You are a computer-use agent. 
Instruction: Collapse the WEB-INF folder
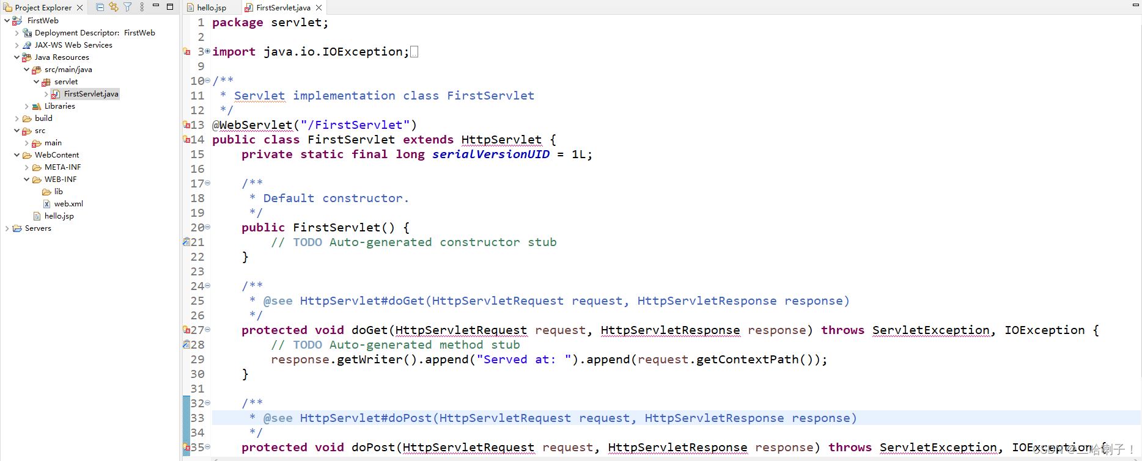[x=26, y=180]
